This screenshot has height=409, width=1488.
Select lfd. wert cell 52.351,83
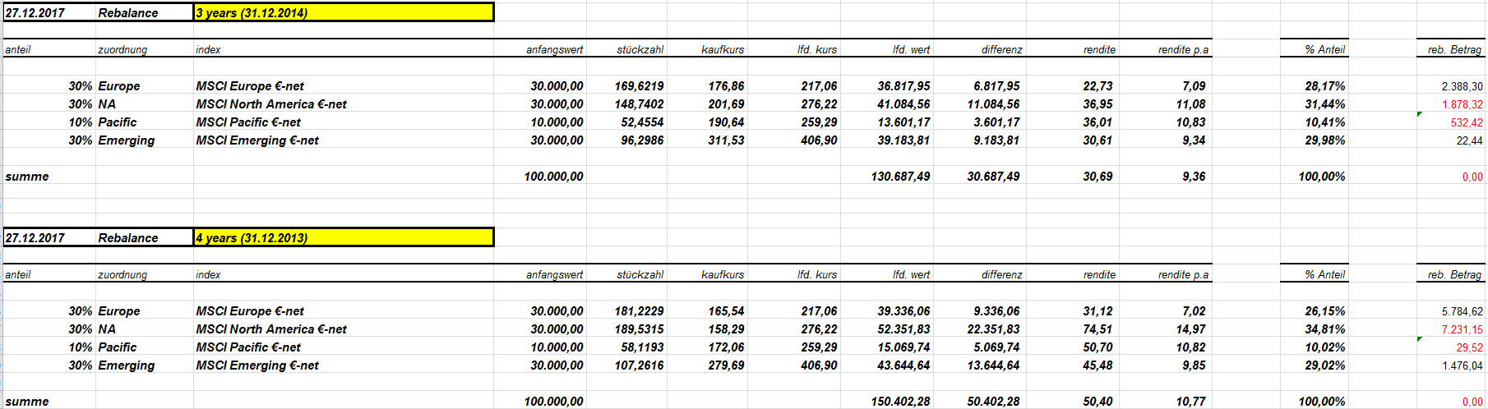point(903,329)
